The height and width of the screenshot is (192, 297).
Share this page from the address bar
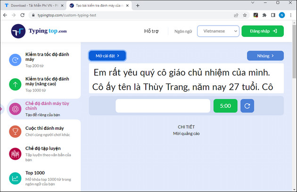point(236,15)
